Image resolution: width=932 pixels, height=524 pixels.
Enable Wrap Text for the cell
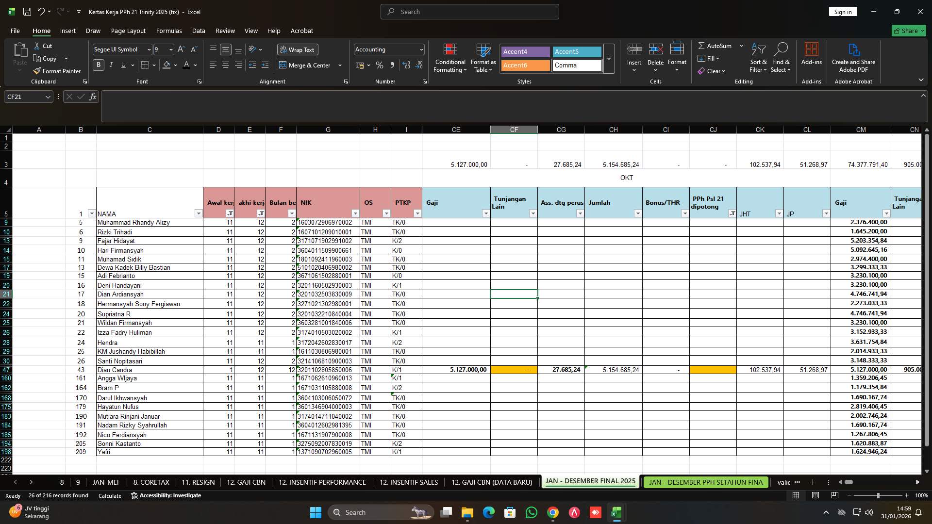297,49
